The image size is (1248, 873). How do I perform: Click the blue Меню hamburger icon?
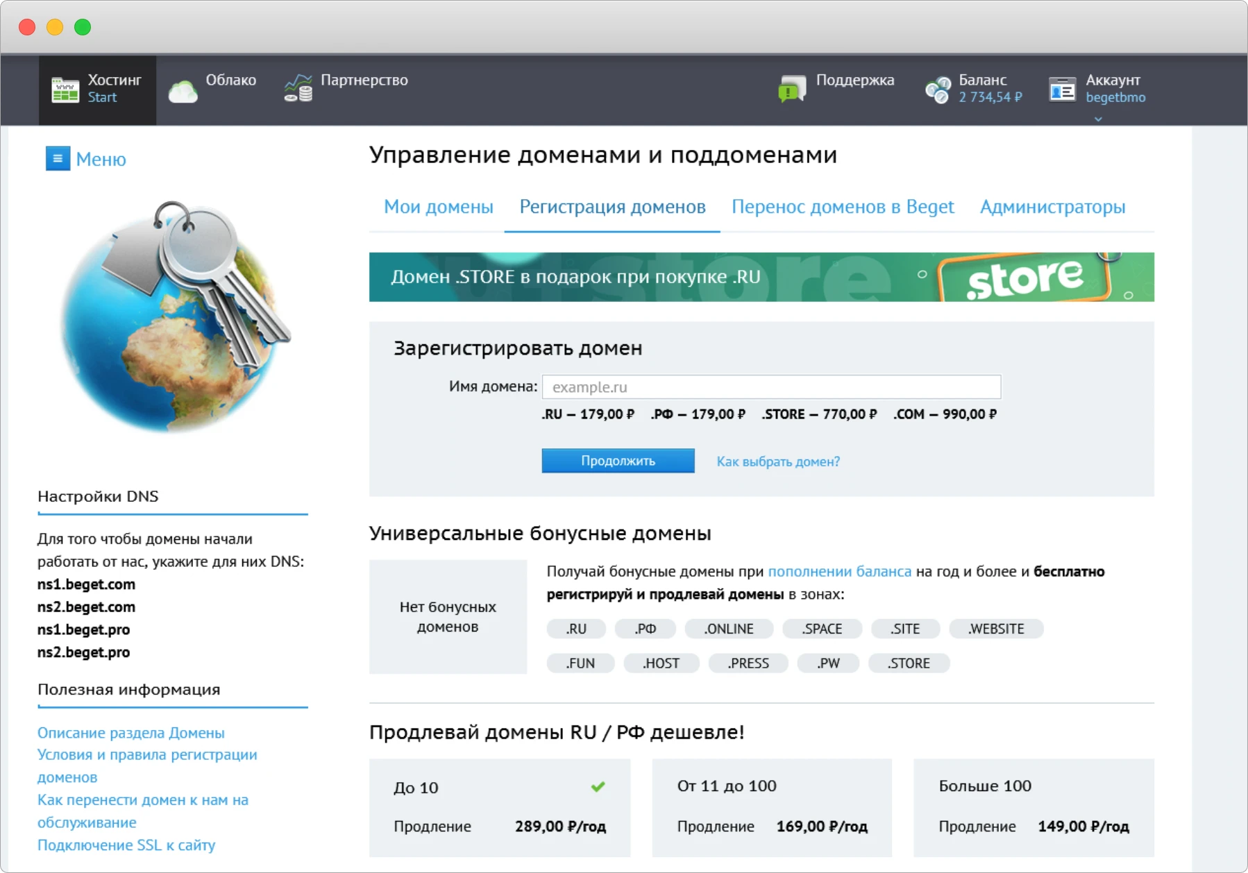click(58, 159)
